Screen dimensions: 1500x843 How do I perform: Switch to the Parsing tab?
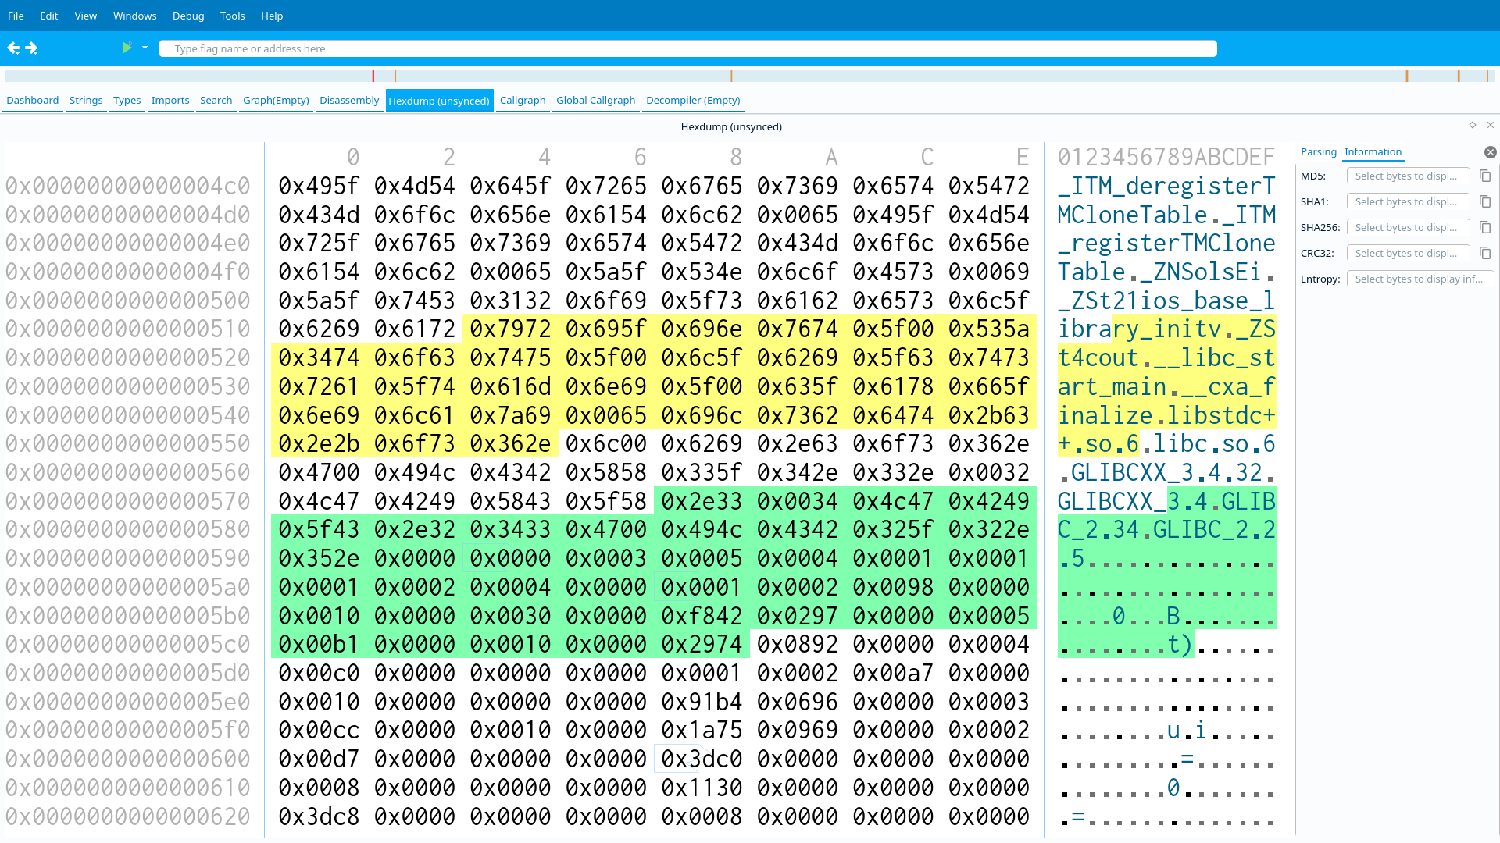click(1318, 152)
